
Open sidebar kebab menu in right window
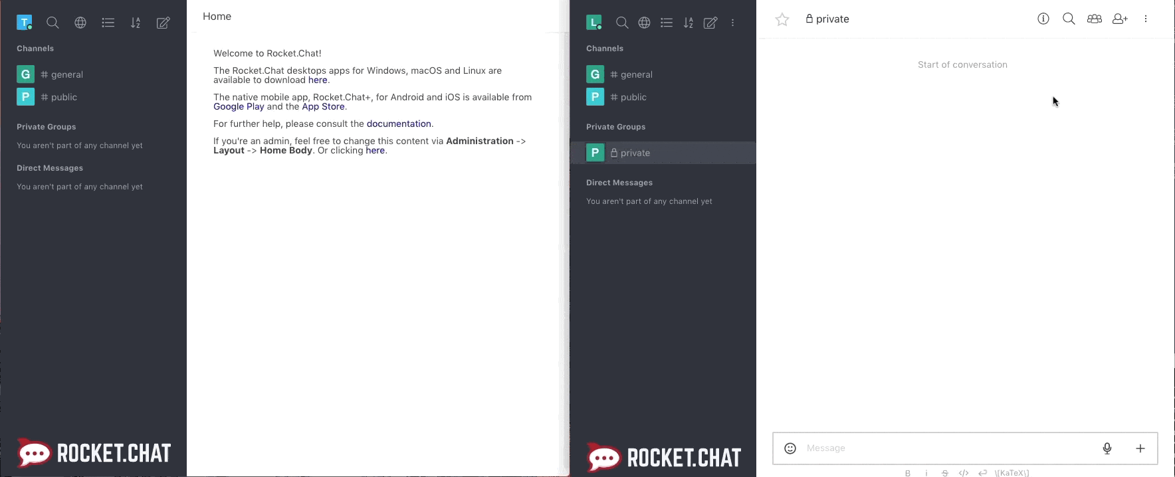pos(733,23)
